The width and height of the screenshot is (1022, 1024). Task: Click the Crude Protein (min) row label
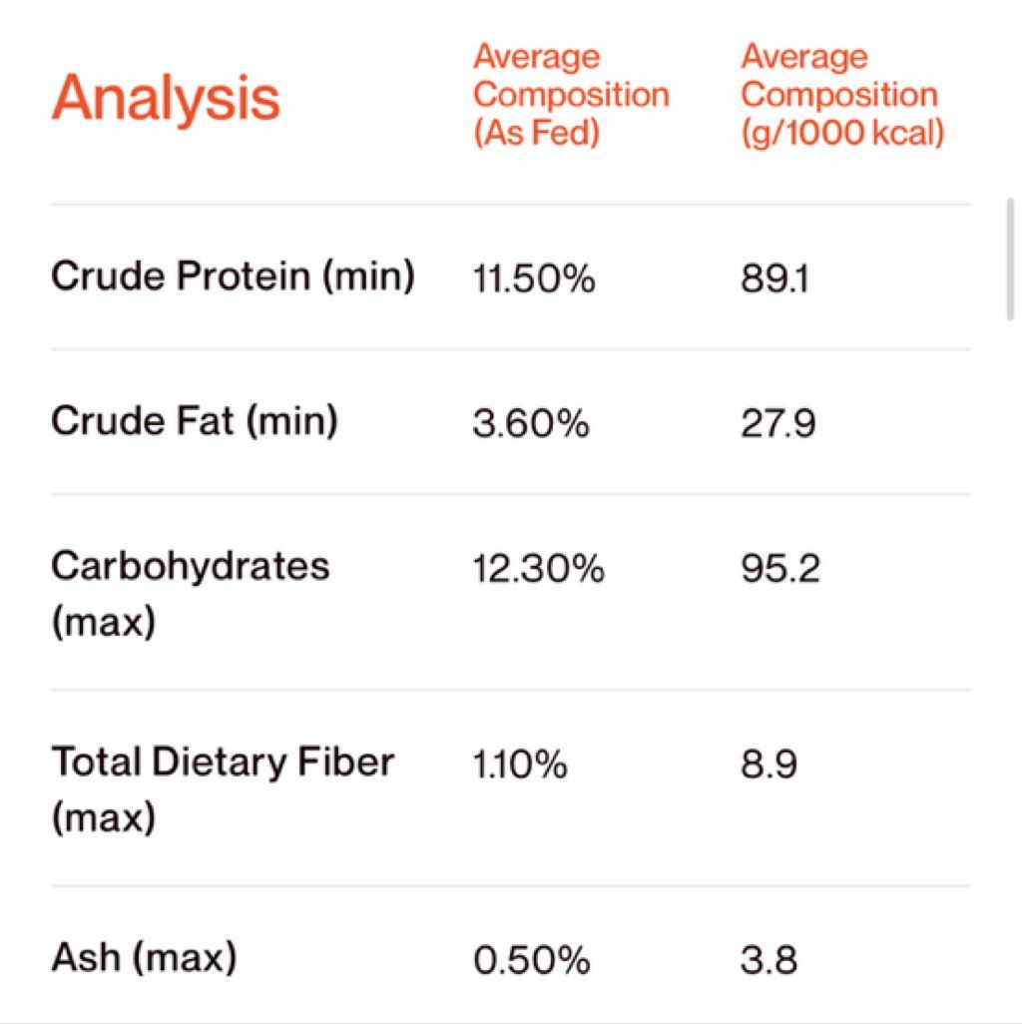pos(233,276)
